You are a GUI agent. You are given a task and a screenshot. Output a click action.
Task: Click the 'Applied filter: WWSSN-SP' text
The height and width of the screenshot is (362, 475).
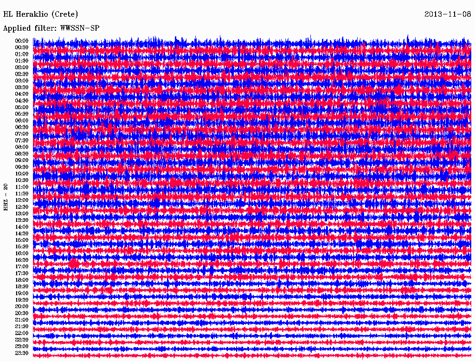click(51, 28)
